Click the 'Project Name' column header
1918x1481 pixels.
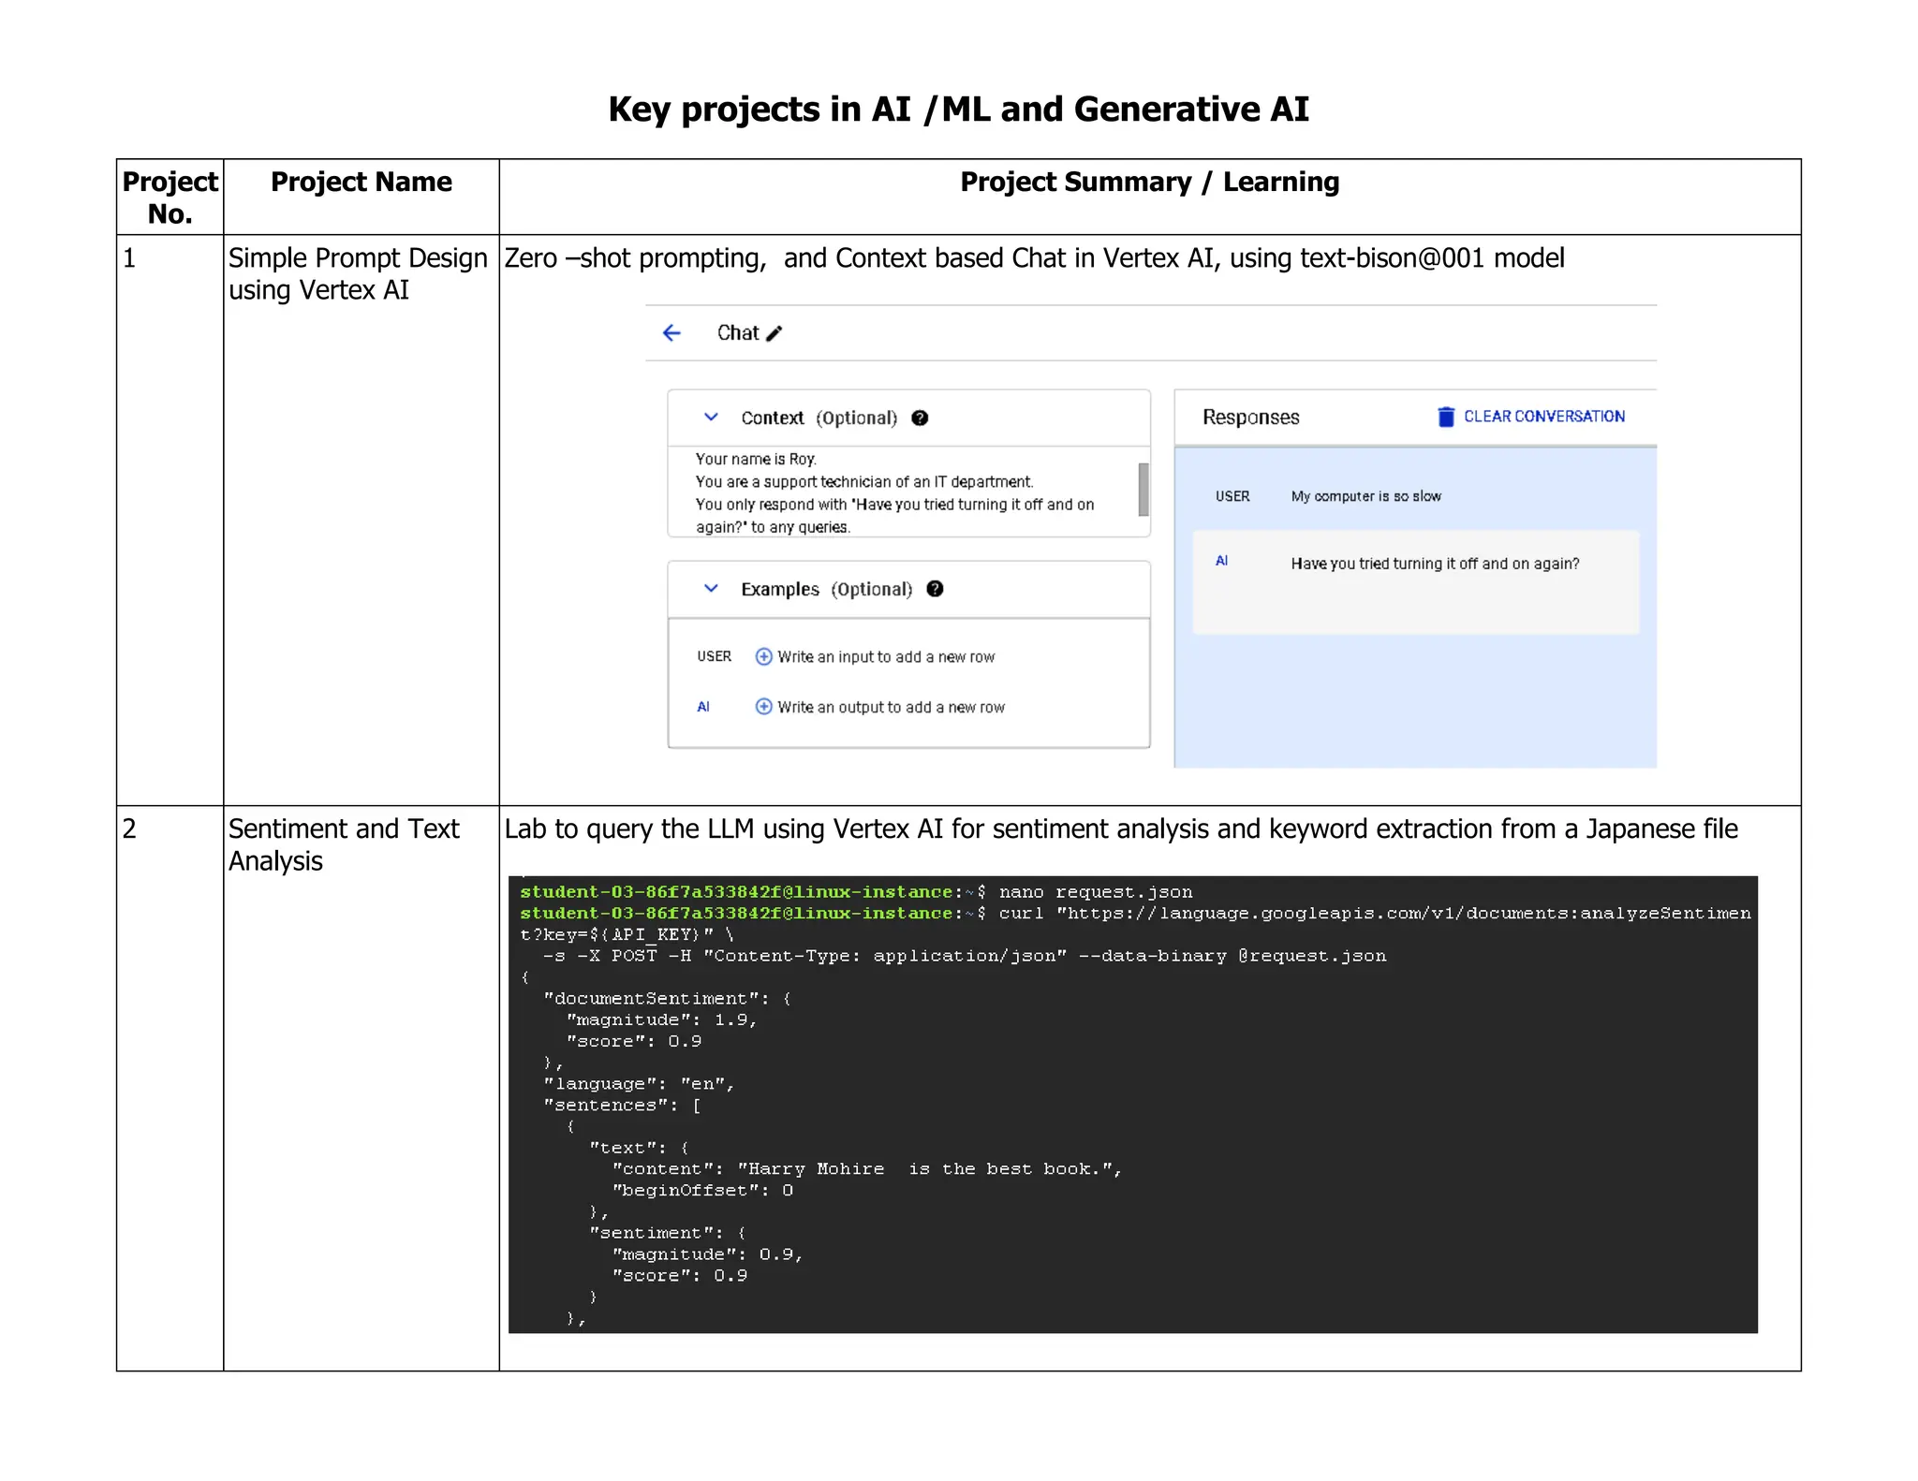tap(361, 182)
